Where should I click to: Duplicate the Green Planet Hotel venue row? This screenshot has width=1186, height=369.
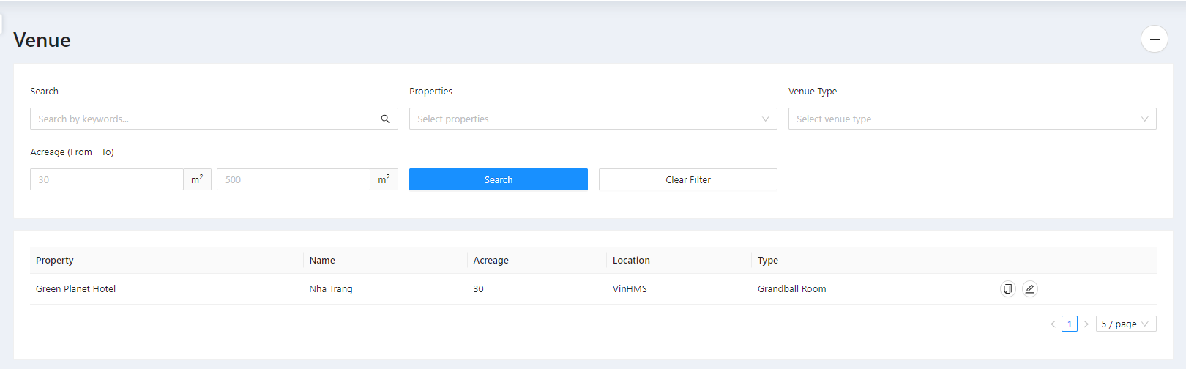[x=1007, y=289]
